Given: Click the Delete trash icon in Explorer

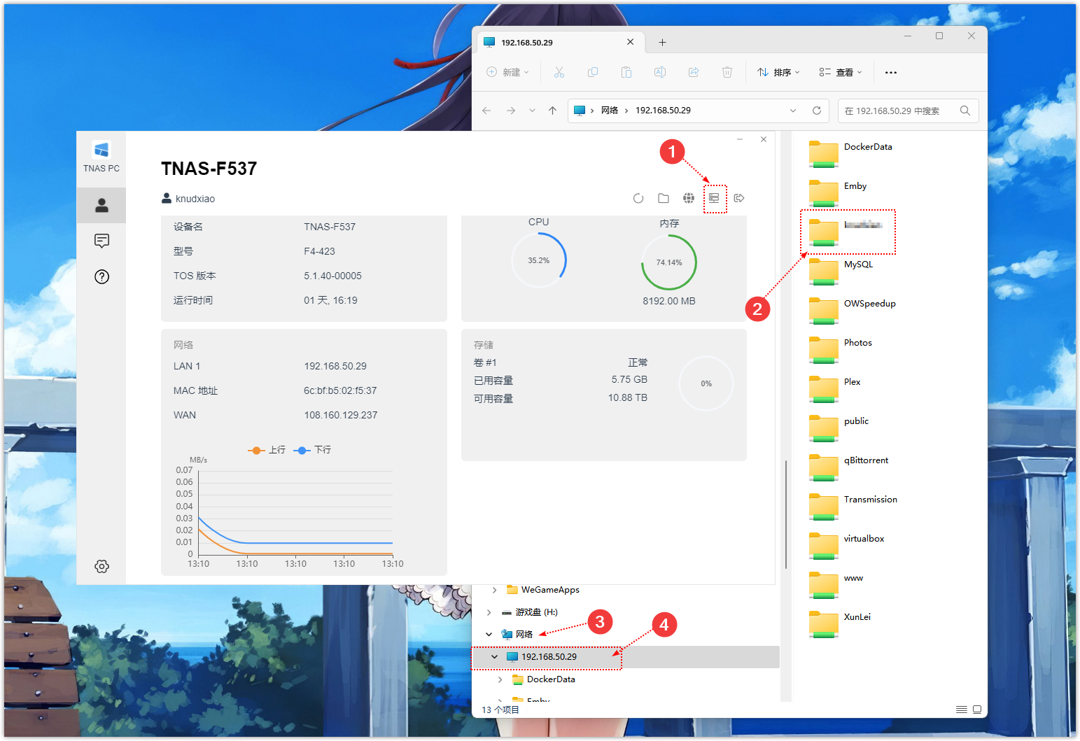Looking at the screenshot, I should coord(727,72).
